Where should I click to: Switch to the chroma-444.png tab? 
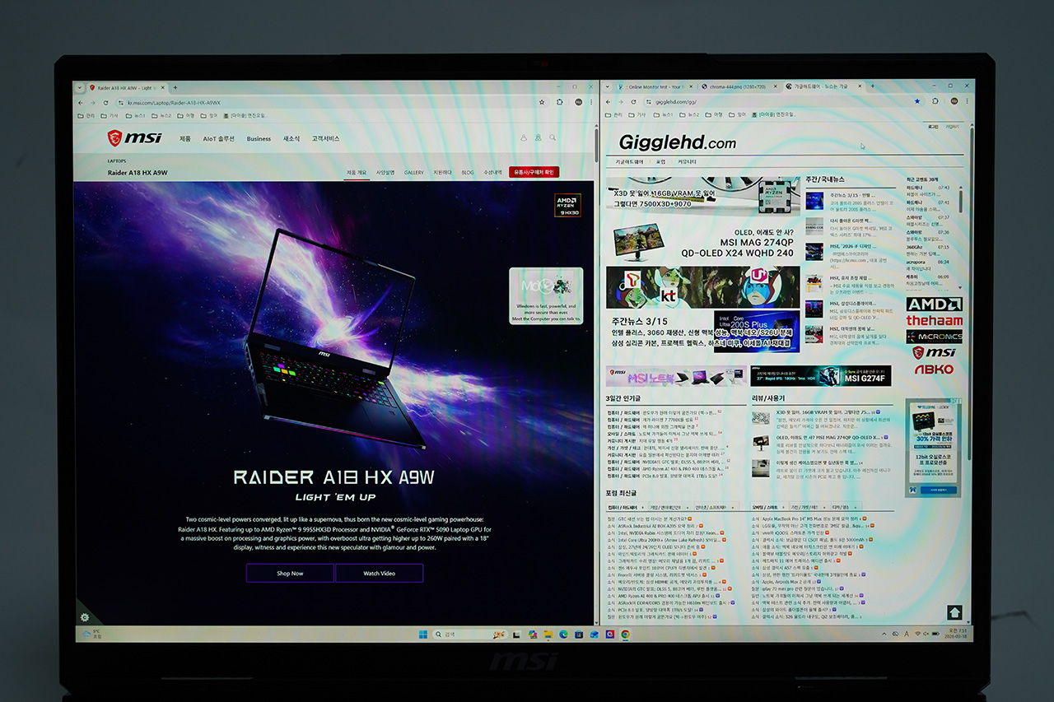pyautogui.click(x=733, y=86)
